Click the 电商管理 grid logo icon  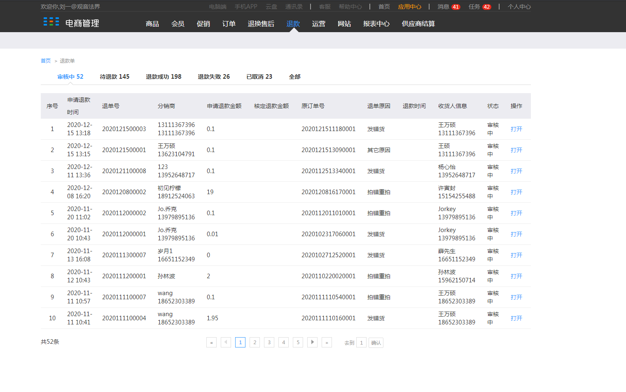point(51,22)
